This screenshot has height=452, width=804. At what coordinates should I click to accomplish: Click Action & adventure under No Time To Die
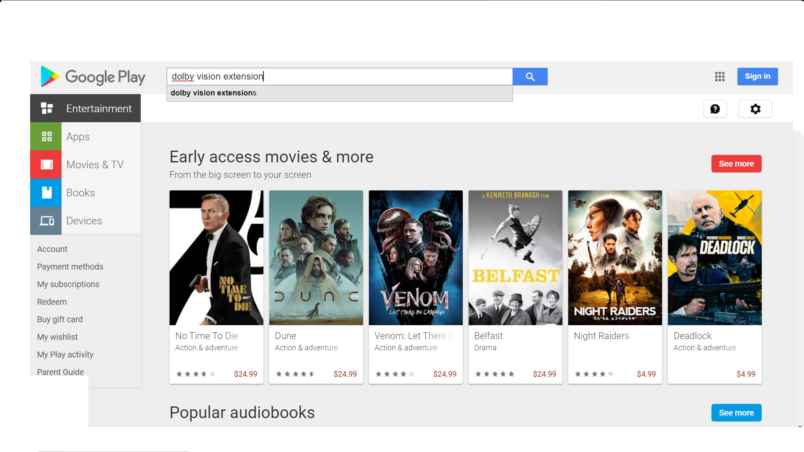coord(206,348)
